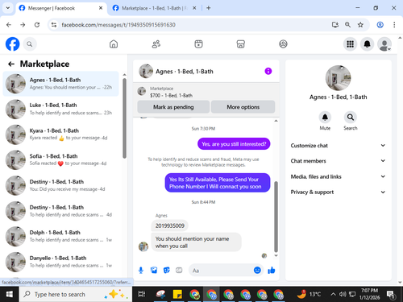Viewport: 403px width, 302px height.
Task: Click More options button
Action: point(243,107)
